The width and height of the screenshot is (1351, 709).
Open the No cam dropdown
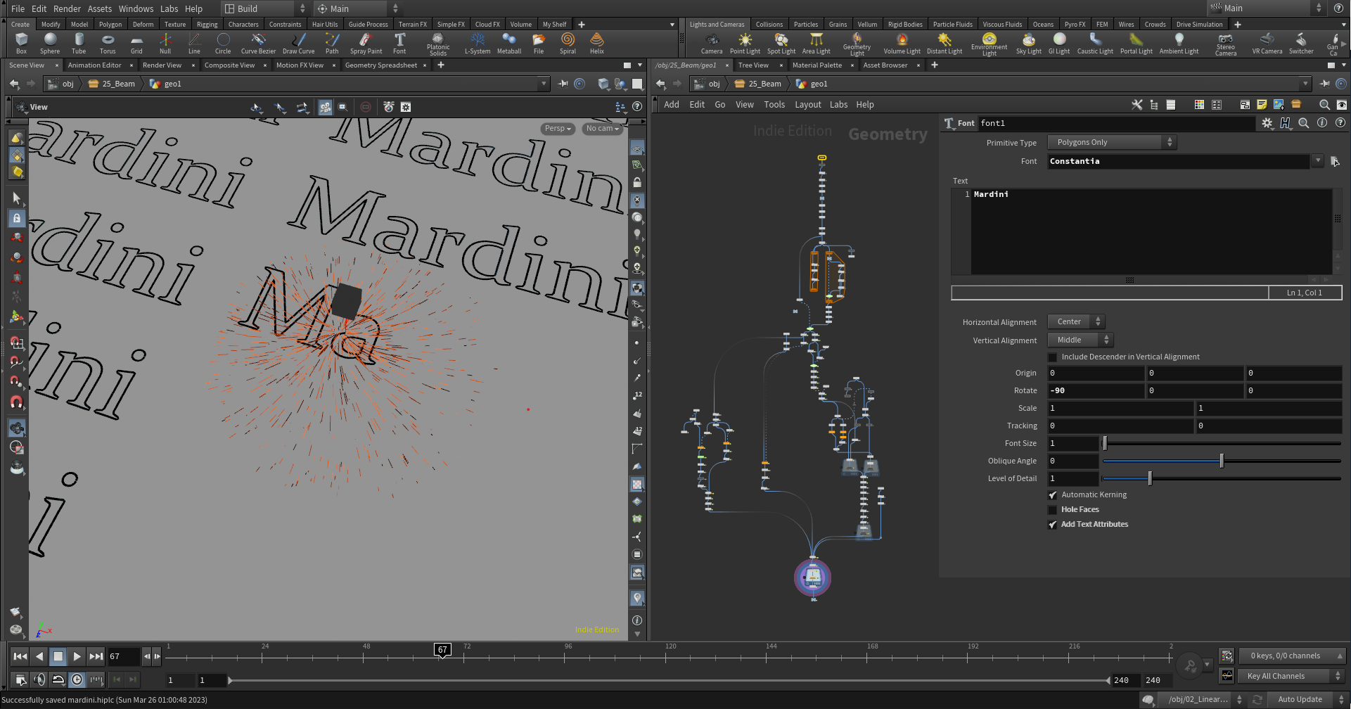coord(603,129)
